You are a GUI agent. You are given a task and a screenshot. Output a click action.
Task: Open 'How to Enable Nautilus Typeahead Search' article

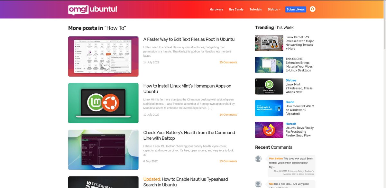(186, 182)
